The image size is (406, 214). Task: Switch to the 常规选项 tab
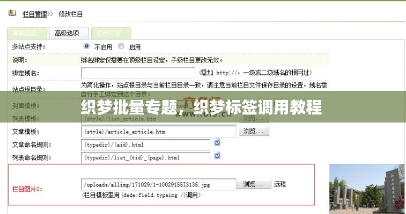[27, 33]
